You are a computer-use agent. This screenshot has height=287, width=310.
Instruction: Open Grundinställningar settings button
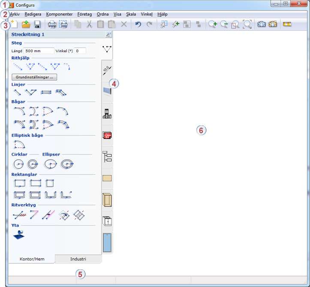click(34, 77)
